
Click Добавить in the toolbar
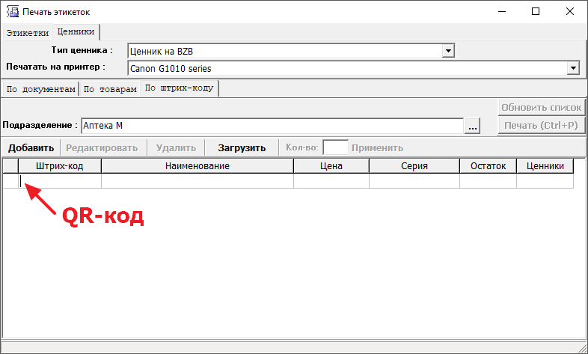click(31, 147)
